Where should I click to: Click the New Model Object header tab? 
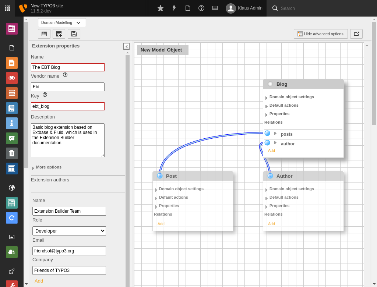[x=162, y=50]
